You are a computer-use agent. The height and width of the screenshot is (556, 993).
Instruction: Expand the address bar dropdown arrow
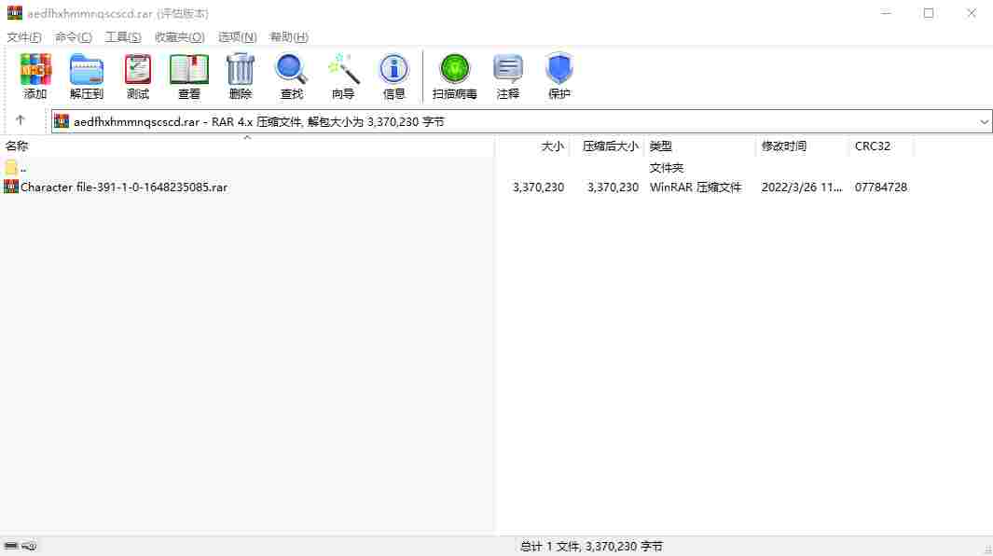(x=984, y=121)
